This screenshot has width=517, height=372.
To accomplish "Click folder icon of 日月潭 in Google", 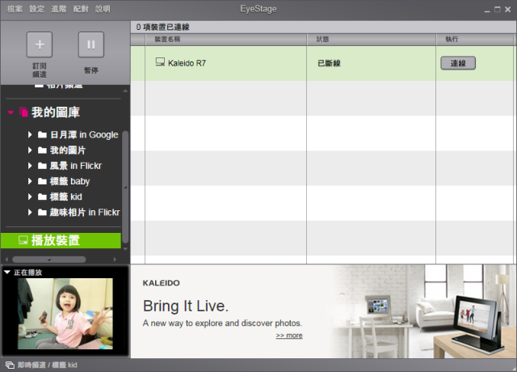I will [x=42, y=135].
